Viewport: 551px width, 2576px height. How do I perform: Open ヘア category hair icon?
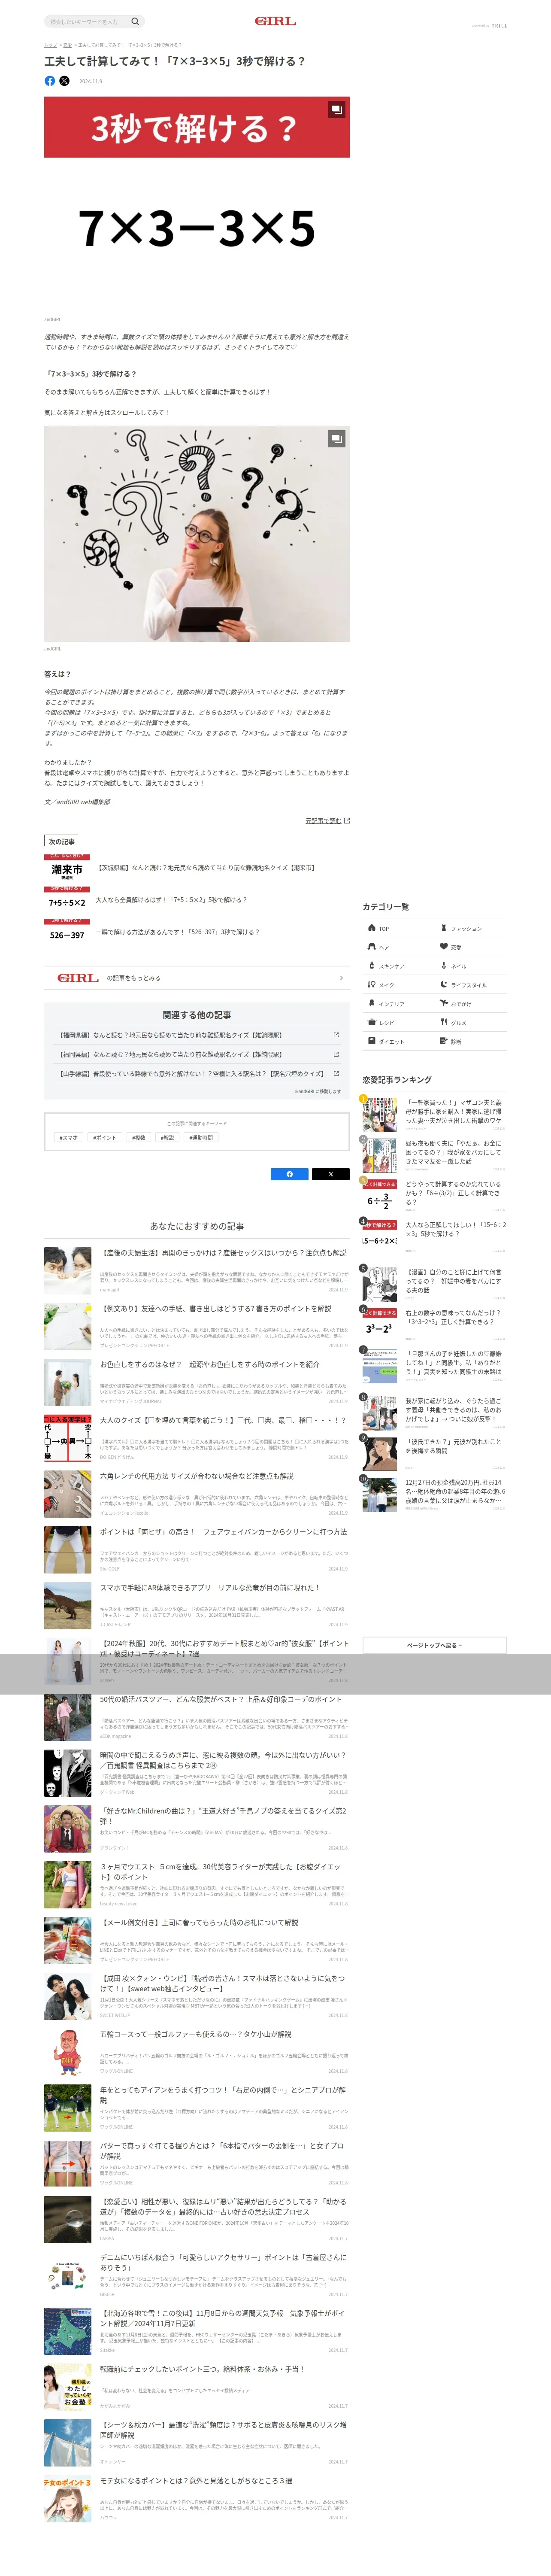372,947
